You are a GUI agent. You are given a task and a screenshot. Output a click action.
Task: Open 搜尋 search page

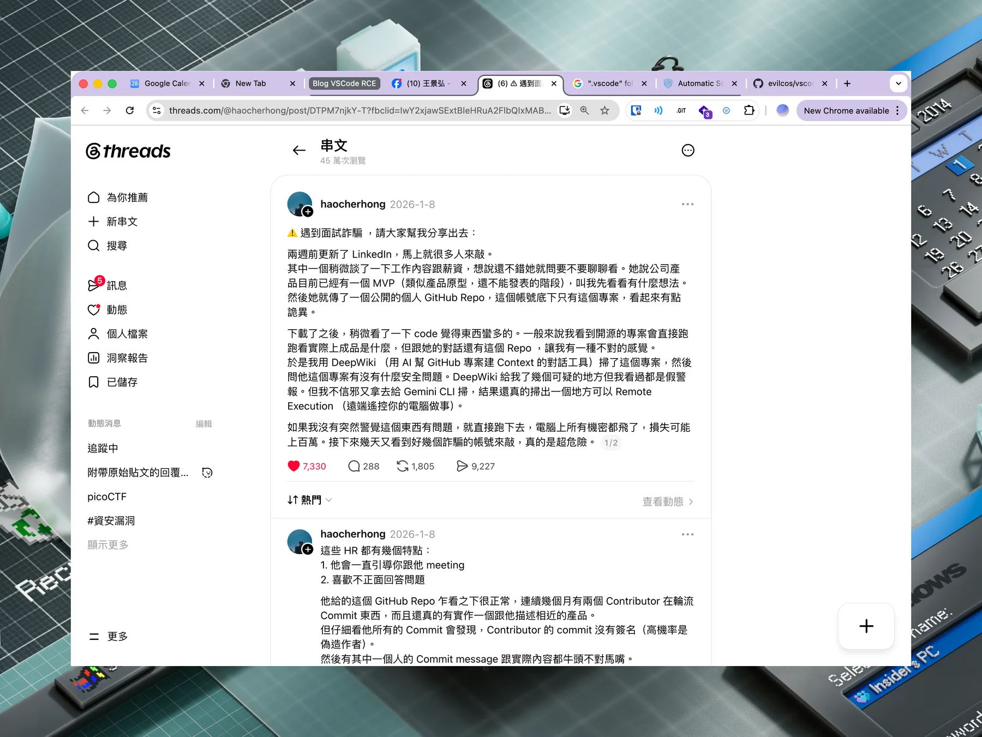[x=107, y=246]
